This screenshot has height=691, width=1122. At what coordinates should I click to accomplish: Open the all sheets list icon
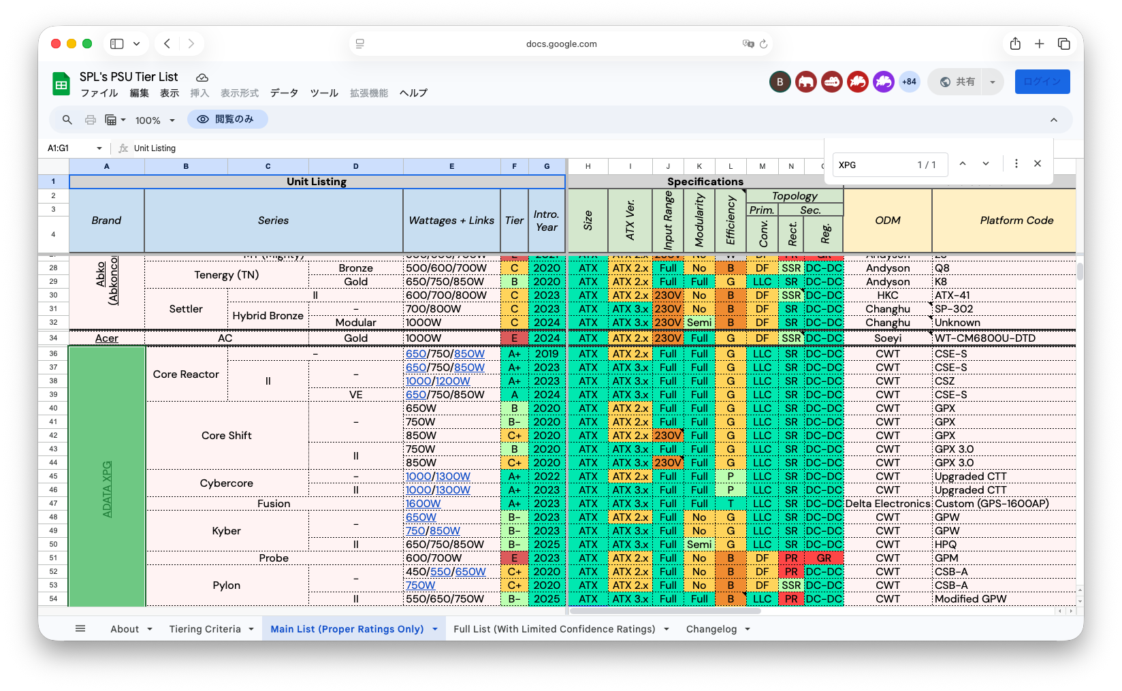pyautogui.click(x=80, y=628)
